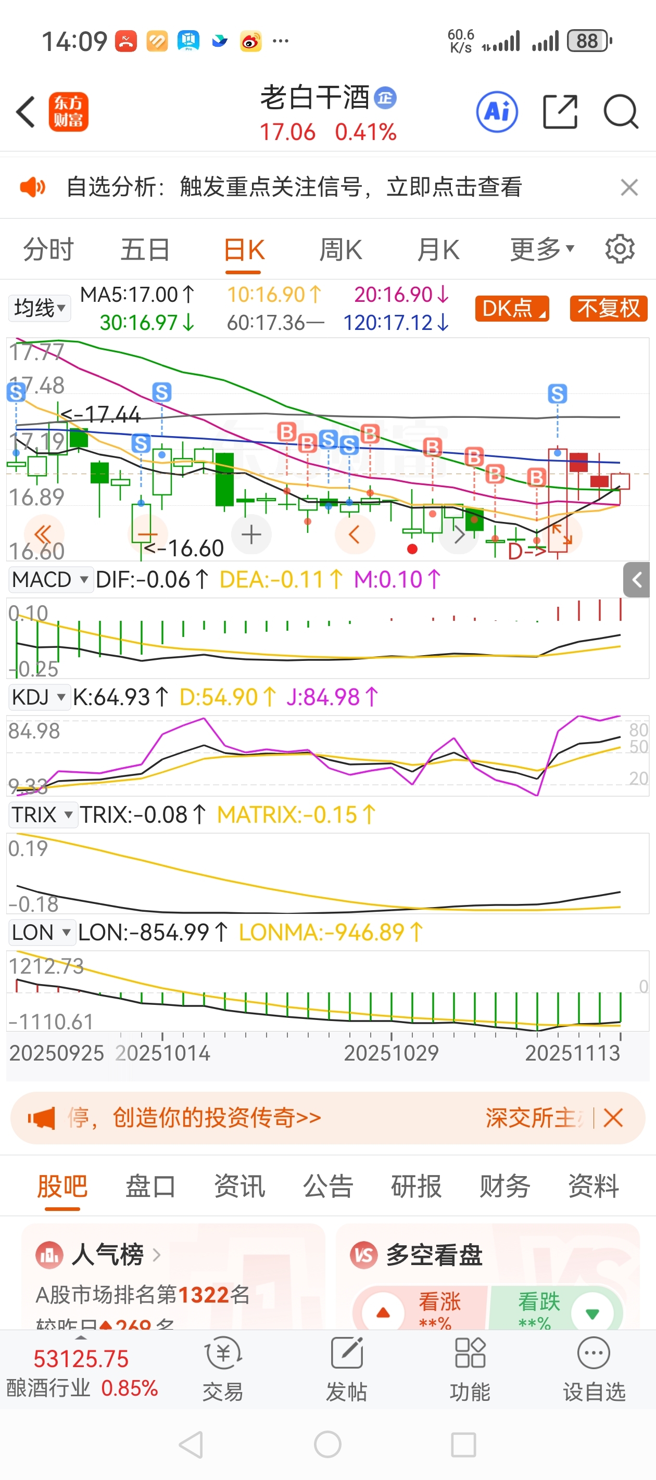Open the MACD indicator dropdown

pyautogui.click(x=50, y=579)
